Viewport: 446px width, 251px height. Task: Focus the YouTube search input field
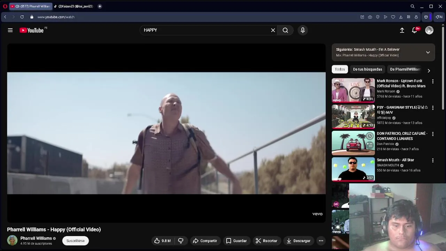(x=206, y=30)
